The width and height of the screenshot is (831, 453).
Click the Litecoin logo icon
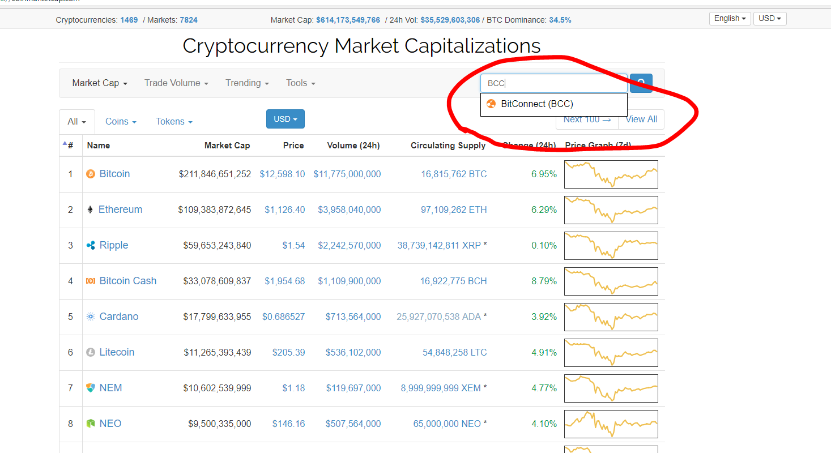click(x=91, y=352)
